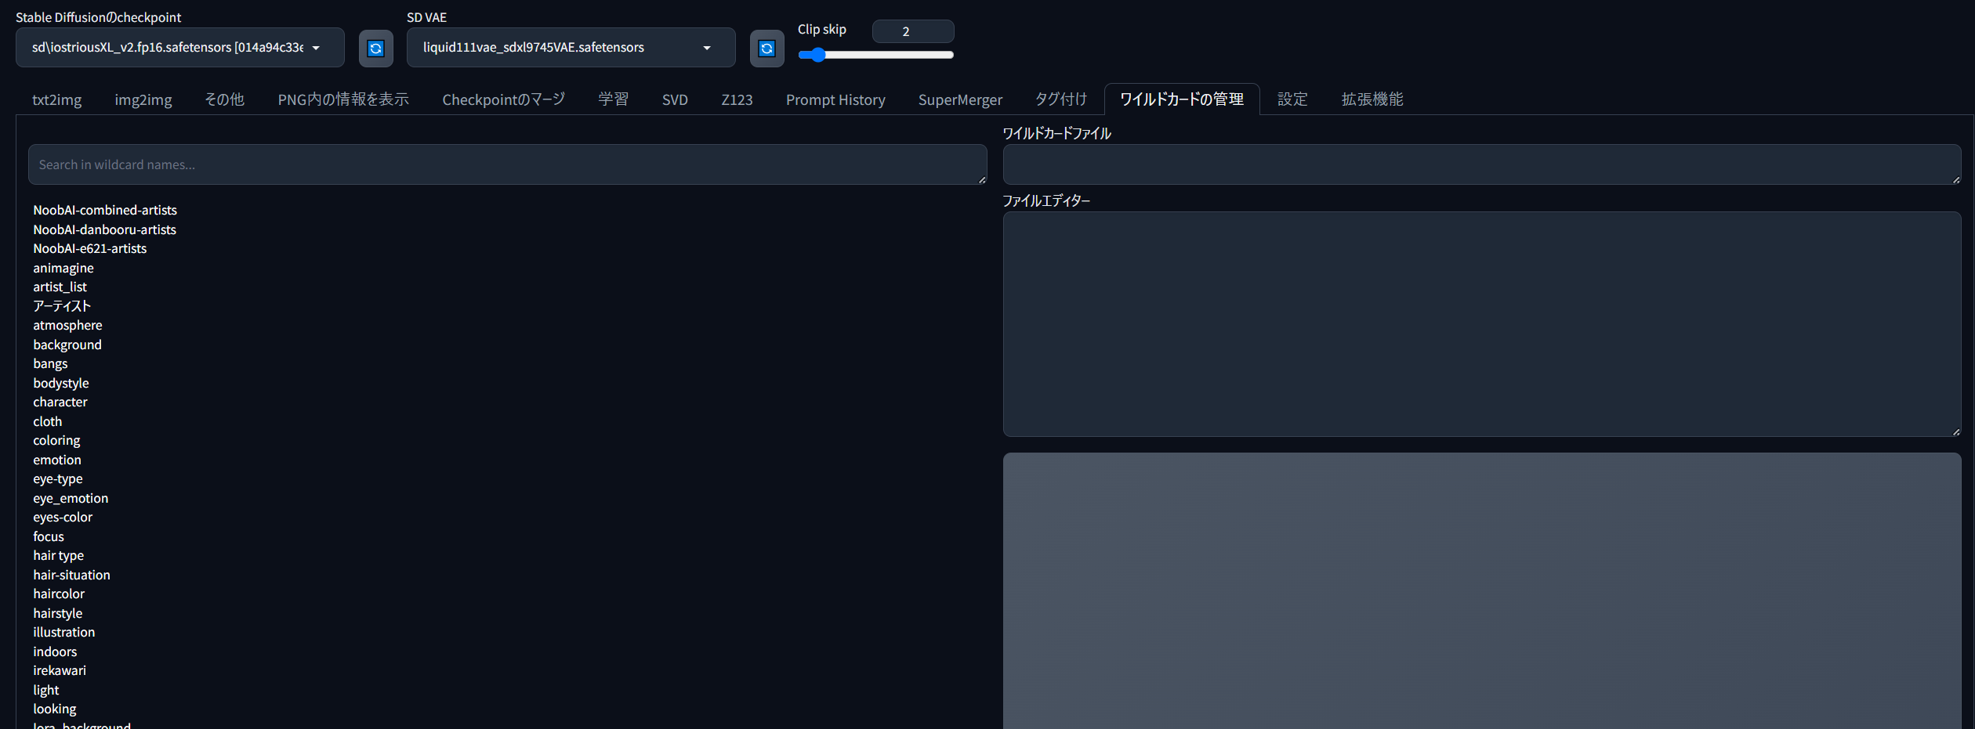Select the hair-situation wildcard
This screenshot has width=1975, height=729.
[x=71, y=575]
